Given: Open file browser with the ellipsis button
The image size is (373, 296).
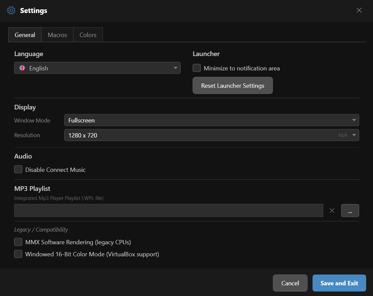Looking at the screenshot, I should 350,211.
